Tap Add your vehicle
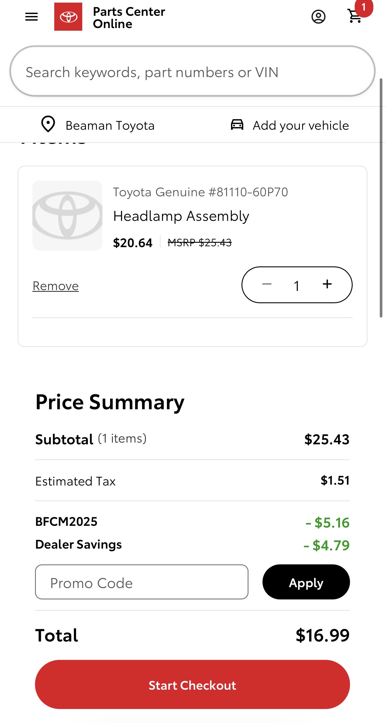Viewport: 385px width, 723px height. 301,126
